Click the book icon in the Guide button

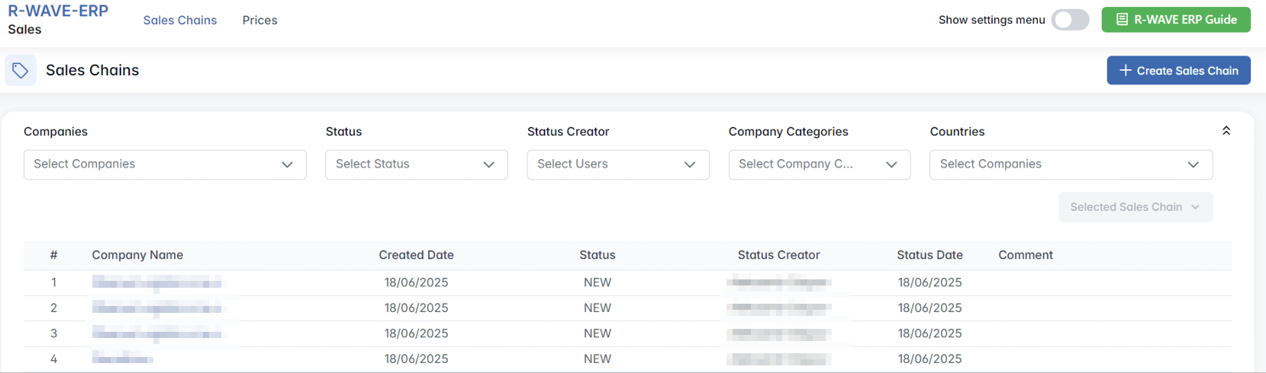point(1122,20)
